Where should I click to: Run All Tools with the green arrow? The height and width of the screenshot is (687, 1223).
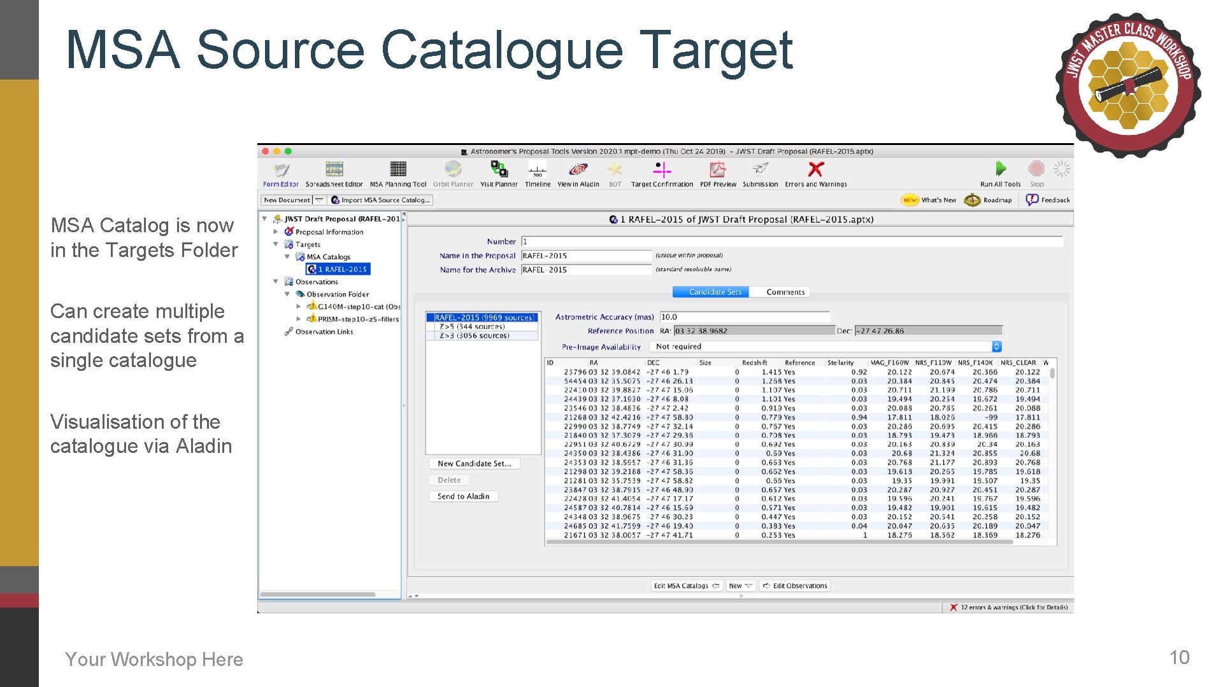(x=1001, y=169)
